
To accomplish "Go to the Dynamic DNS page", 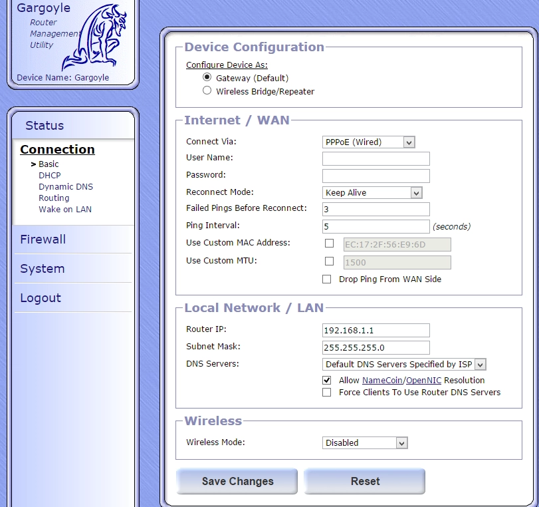I will pyautogui.click(x=66, y=187).
